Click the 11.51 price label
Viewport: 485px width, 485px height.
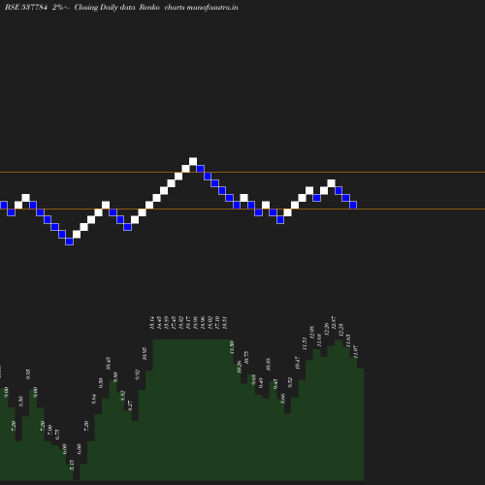(x=305, y=343)
